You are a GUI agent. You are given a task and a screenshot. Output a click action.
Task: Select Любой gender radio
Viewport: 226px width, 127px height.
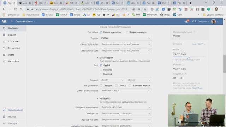pyautogui.click(x=101, y=65)
